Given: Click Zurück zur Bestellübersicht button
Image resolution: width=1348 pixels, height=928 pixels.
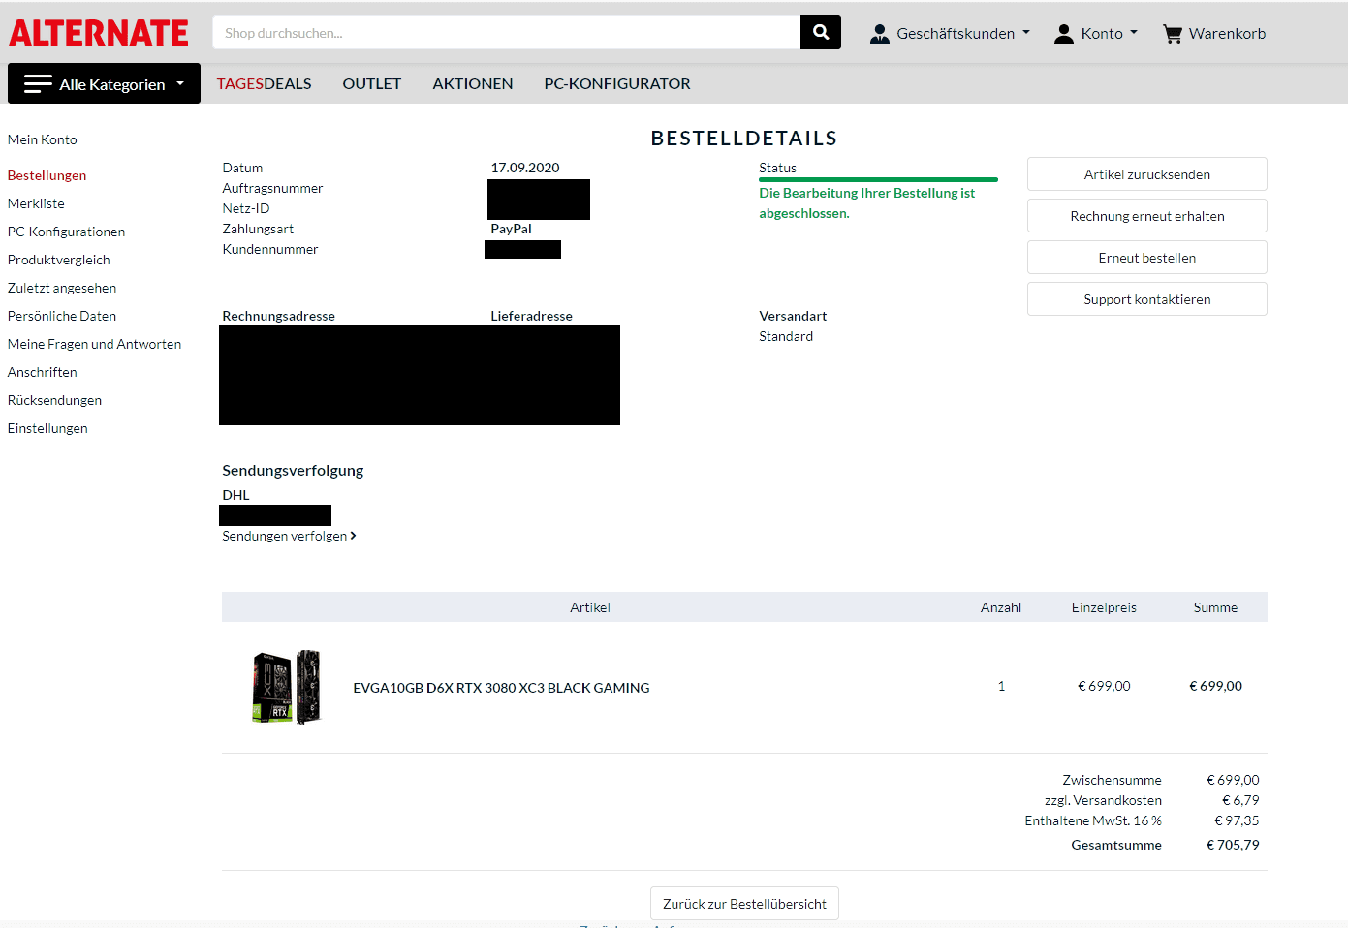Looking at the screenshot, I should 744,904.
